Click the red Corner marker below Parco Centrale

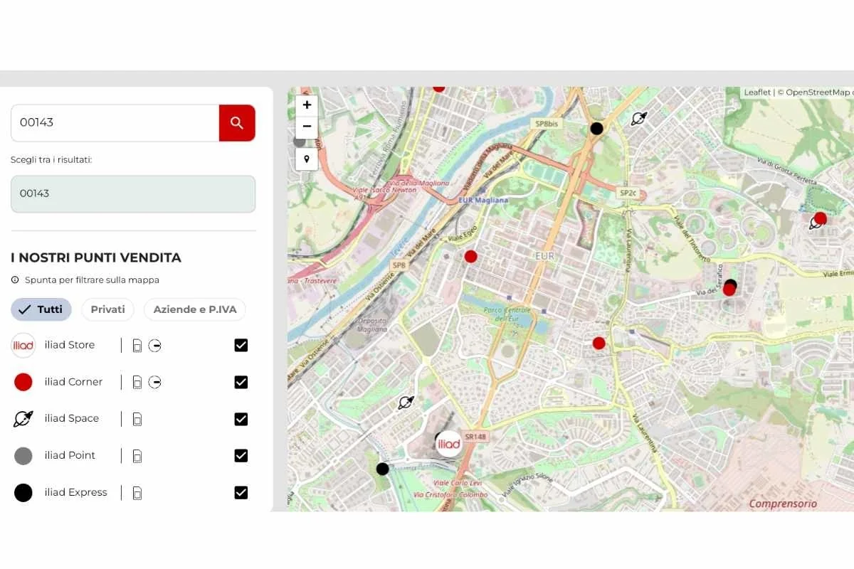pos(599,343)
